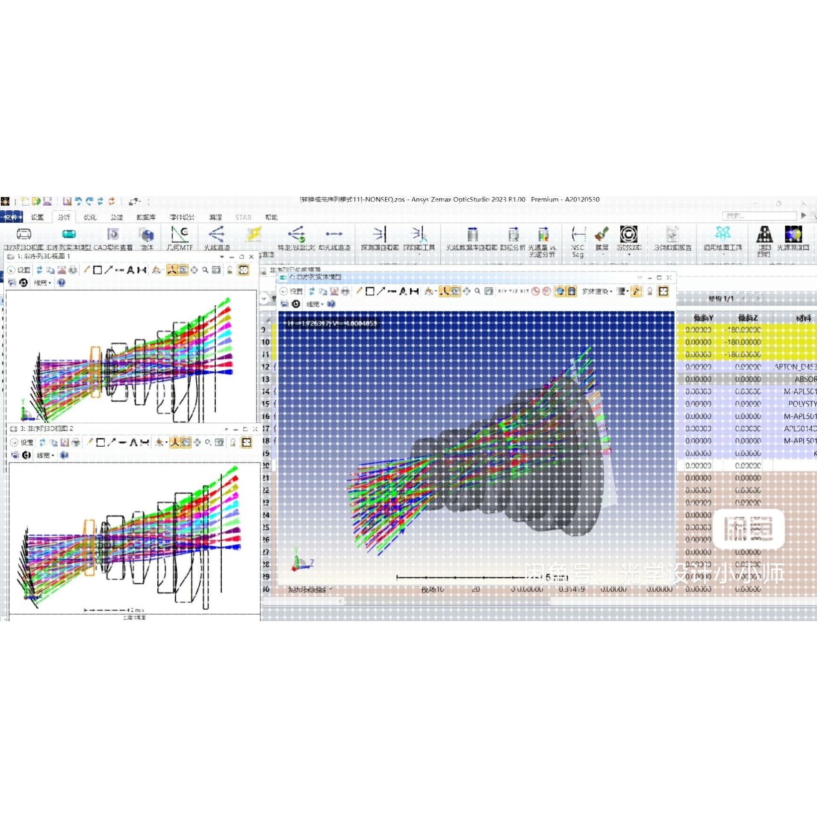Click the Undo icon in the quick access toolbar

(x=78, y=201)
